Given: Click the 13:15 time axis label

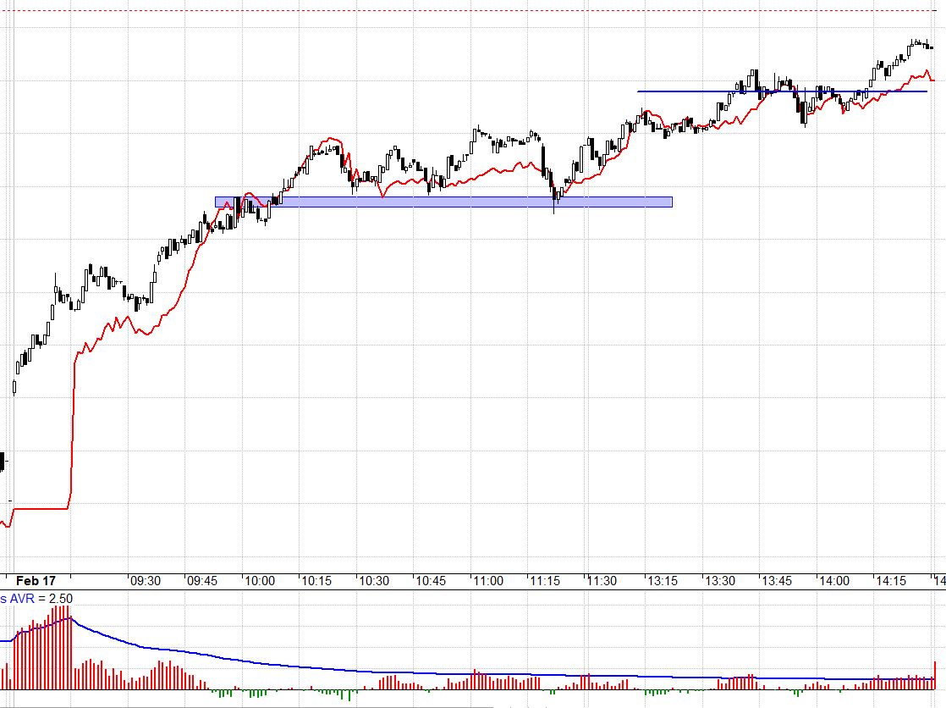Looking at the screenshot, I should click(x=663, y=581).
